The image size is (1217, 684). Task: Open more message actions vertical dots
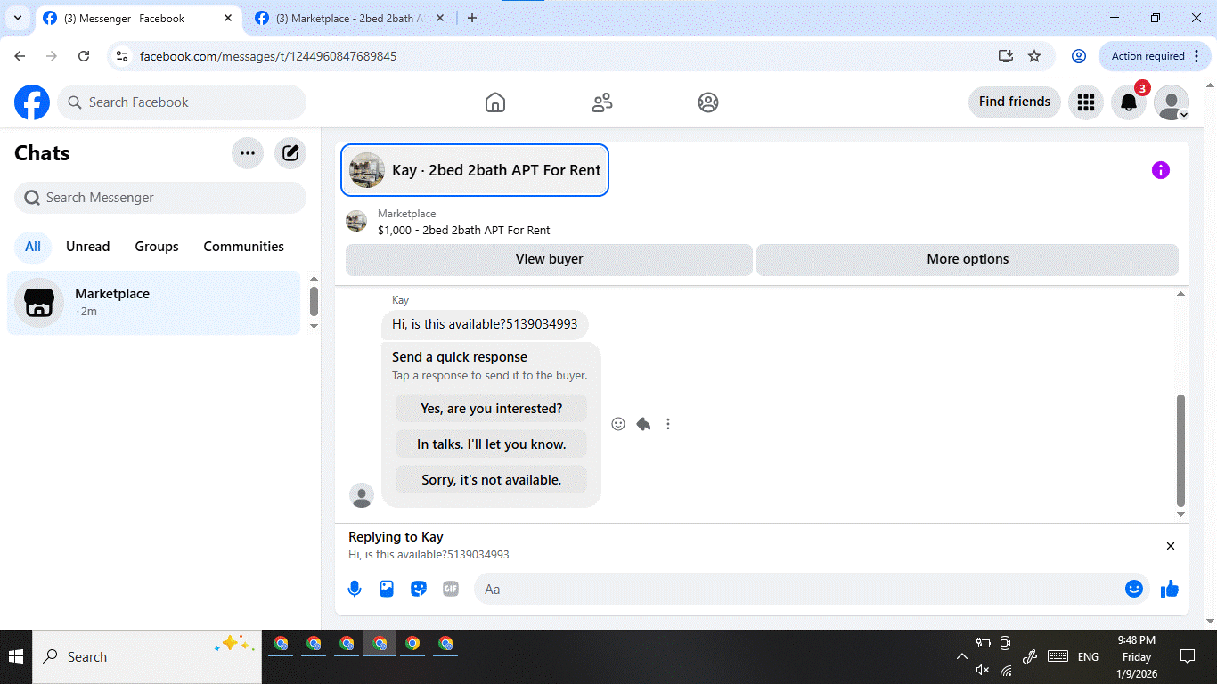coord(668,424)
